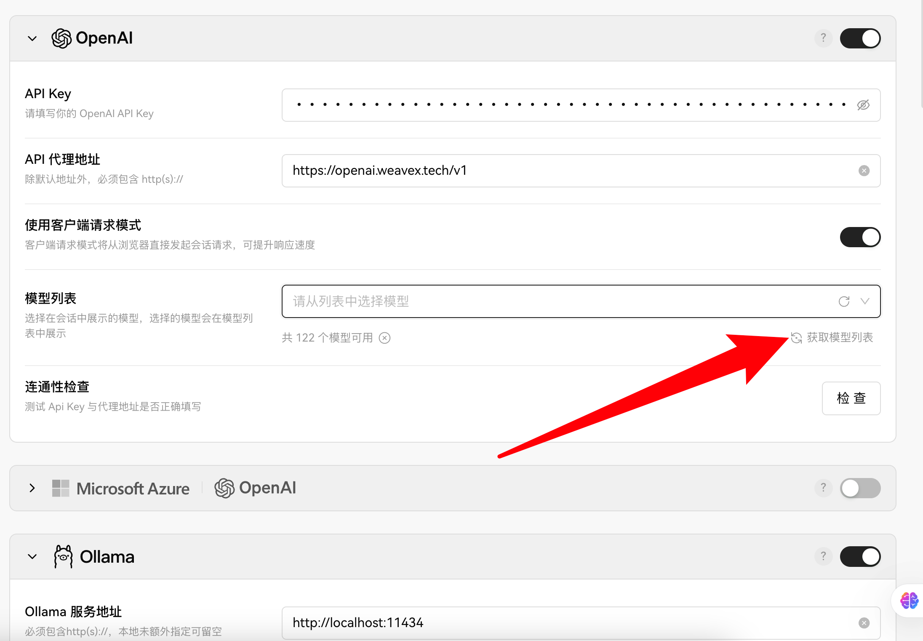Image resolution: width=923 pixels, height=641 pixels.
Task: Open the model list dropdown
Action: [581, 301]
